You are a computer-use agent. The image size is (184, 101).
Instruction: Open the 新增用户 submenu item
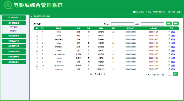click(x=14, y=31)
